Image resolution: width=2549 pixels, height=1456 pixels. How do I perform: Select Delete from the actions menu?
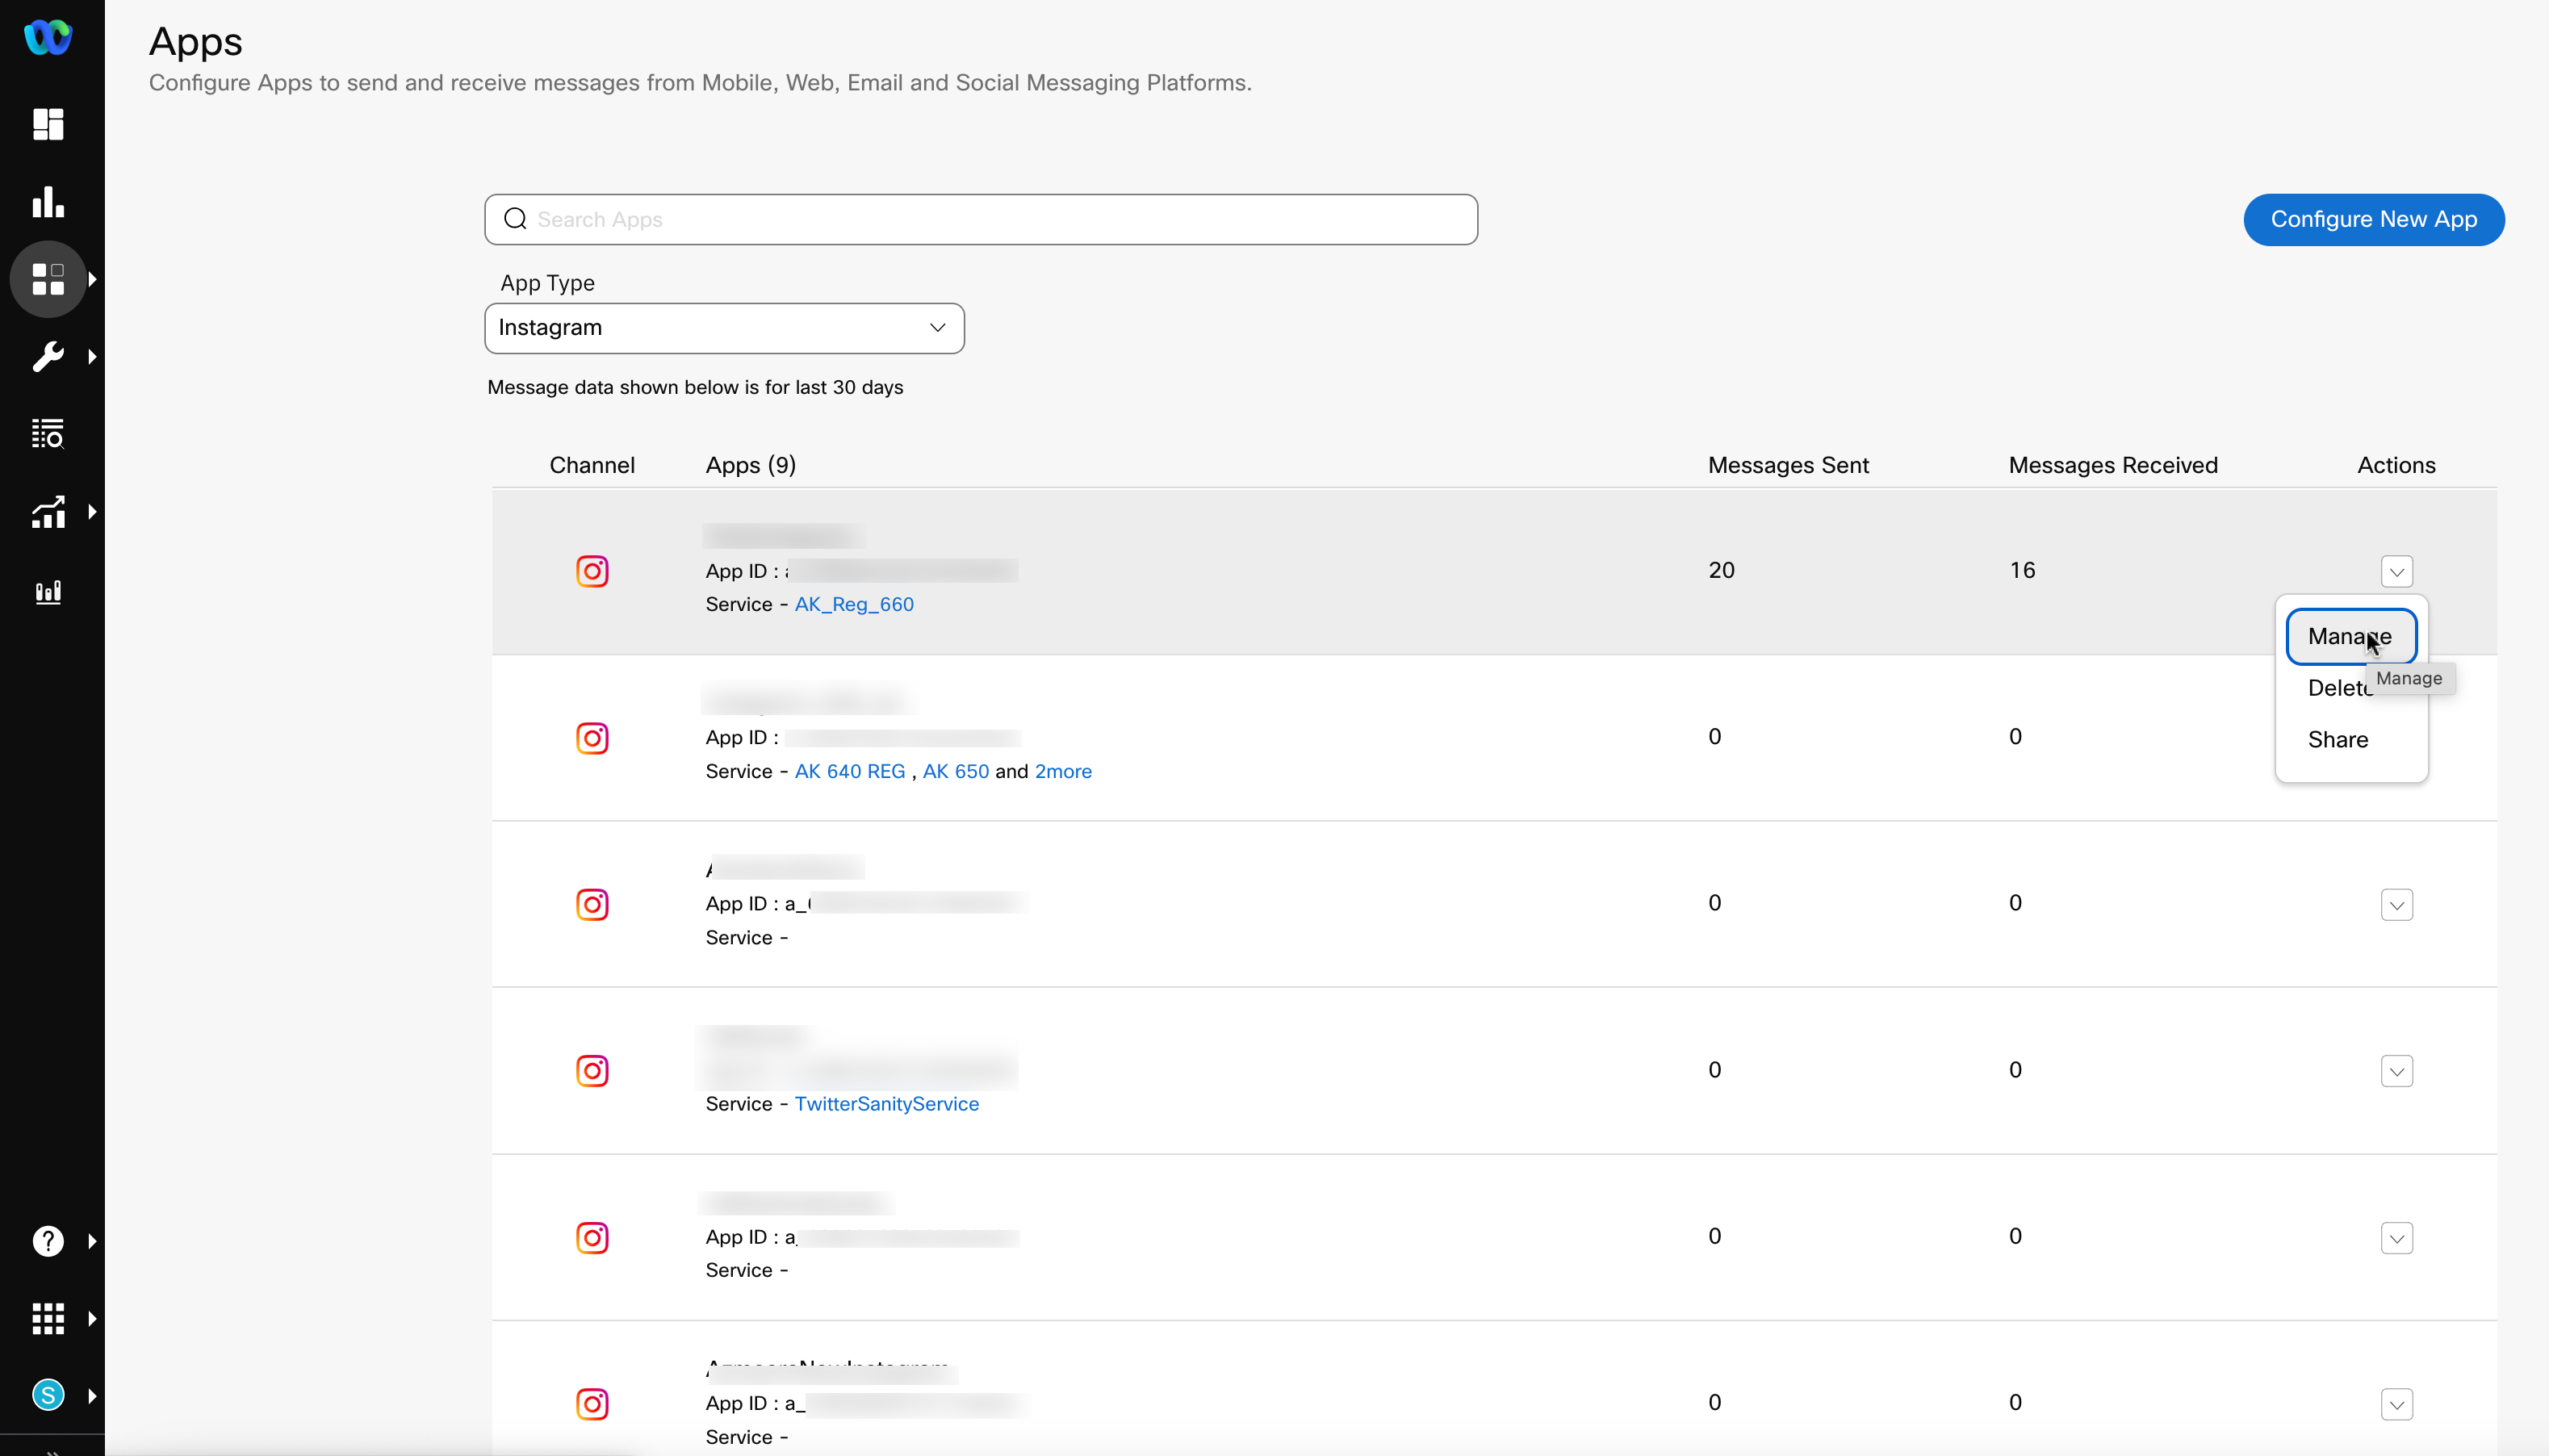point(2341,686)
